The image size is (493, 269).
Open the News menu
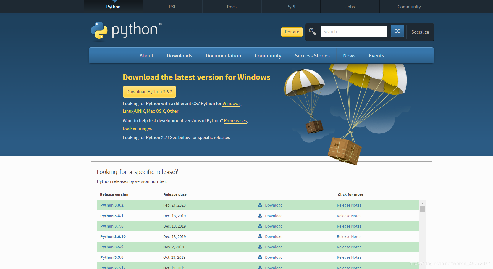(x=349, y=56)
